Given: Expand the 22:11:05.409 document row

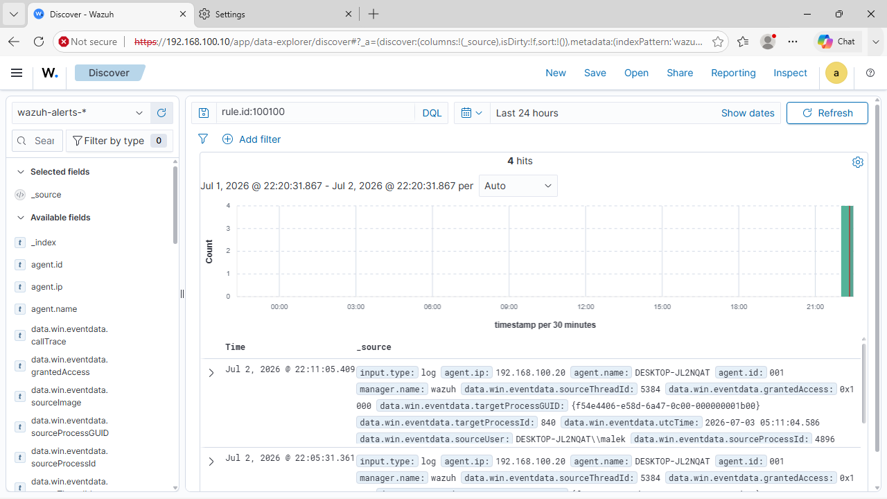Looking at the screenshot, I should [x=211, y=373].
